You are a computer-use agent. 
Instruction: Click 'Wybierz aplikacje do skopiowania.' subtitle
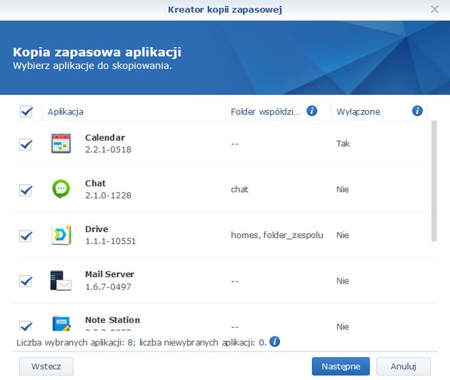pyautogui.click(x=92, y=66)
